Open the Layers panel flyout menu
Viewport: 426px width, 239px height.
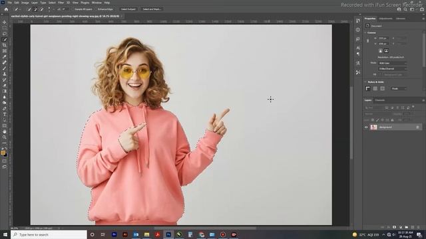423,100
